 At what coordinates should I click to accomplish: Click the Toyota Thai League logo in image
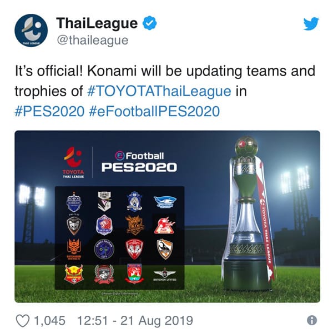(x=73, y=162)
